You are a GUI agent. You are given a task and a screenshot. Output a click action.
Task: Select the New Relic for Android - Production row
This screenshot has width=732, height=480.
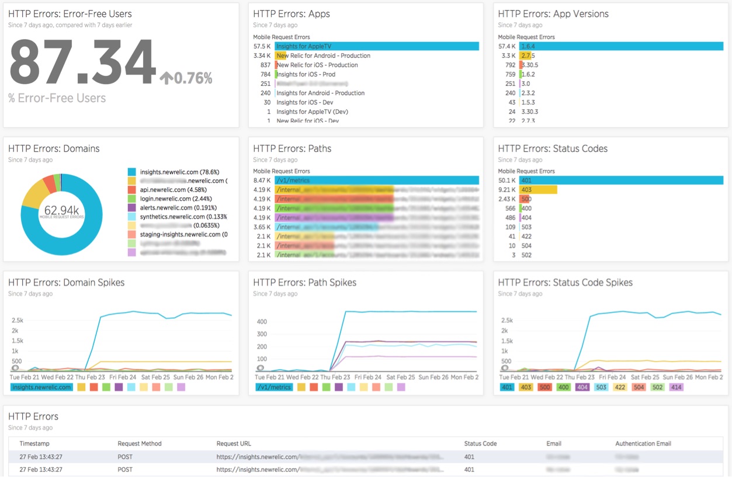pos(366,55)
